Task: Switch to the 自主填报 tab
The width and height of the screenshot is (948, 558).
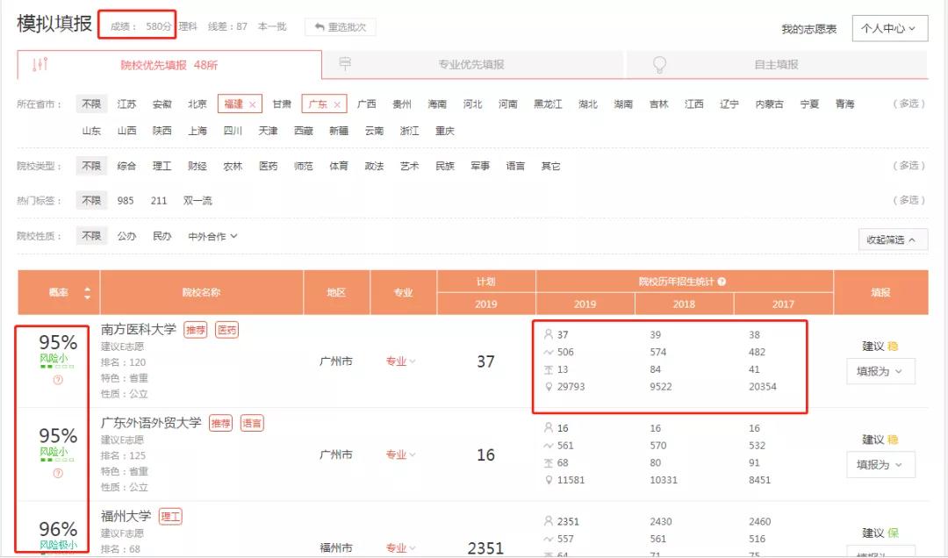Action: pyautogui.click(x=777, y=64)
